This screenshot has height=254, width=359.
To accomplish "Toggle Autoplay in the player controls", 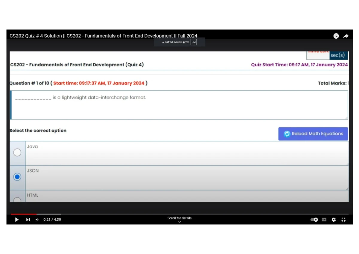I will click(x=314, y=220).
